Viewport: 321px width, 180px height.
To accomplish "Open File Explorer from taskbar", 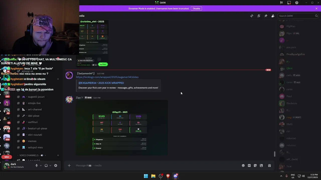I will click(x=153, y=176).
